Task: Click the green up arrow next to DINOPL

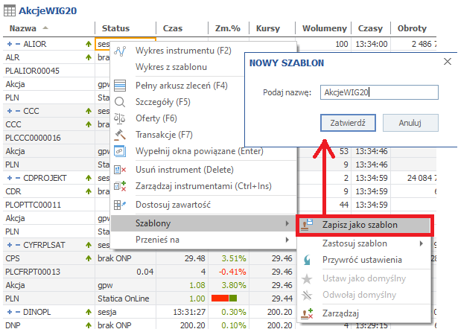Action: [x=89, y=312]
